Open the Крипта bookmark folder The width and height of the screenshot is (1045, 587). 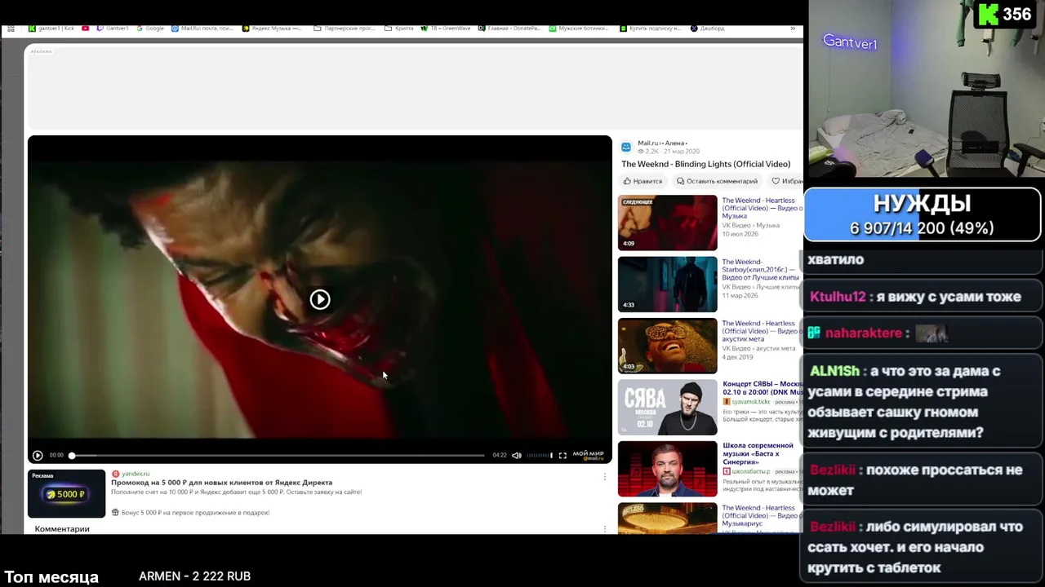click(399, 29)
